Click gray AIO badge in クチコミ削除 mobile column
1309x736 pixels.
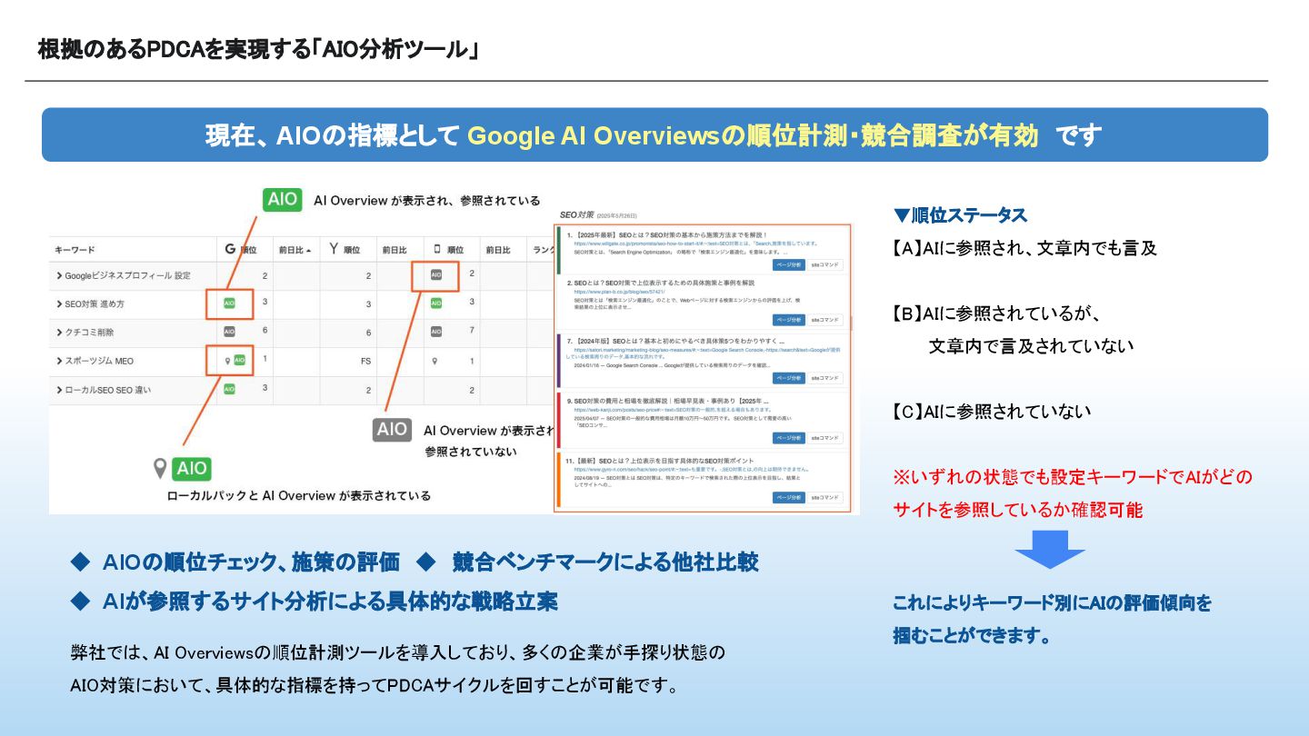436,332
